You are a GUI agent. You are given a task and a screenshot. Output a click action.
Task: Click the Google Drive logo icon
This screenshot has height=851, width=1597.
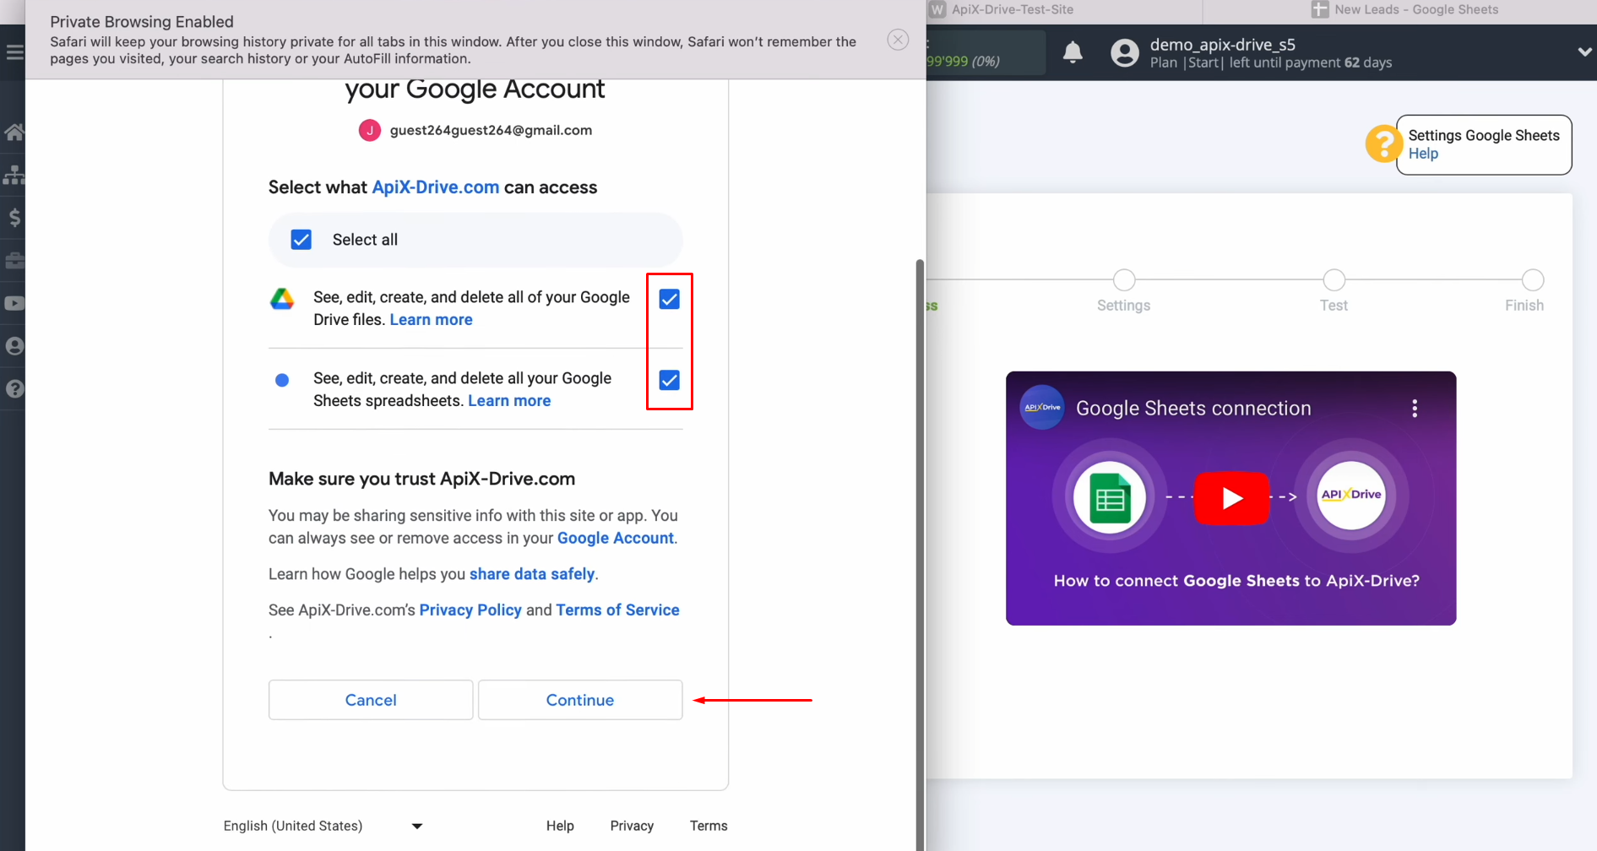282,299
